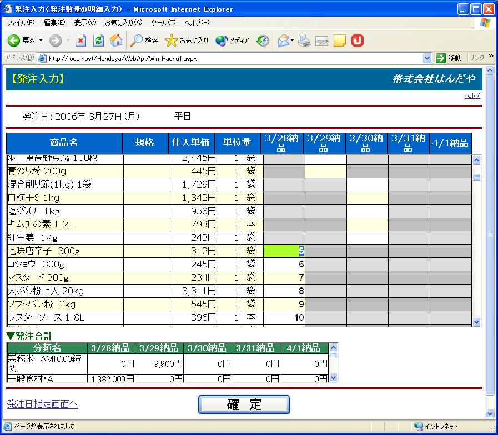The width and height of the screenshot is (498, 435).
Task: Click page scrollbar down arrow at right edge
Action: pos(490,413)
